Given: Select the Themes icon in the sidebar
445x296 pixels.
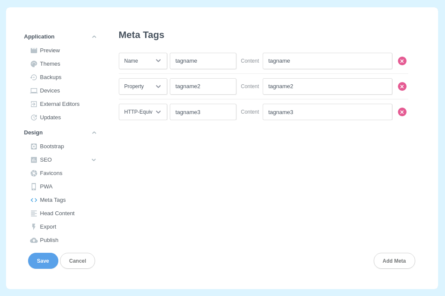Looking at the screenshot, I should pyautogui.click(x=34, y=64).
